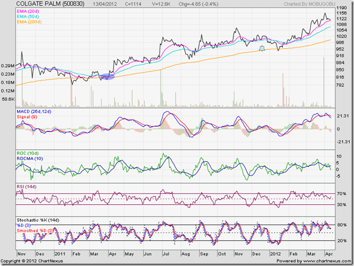Click the Nov label at timeline start
354x266 pixels.
[x=22, y=254]
